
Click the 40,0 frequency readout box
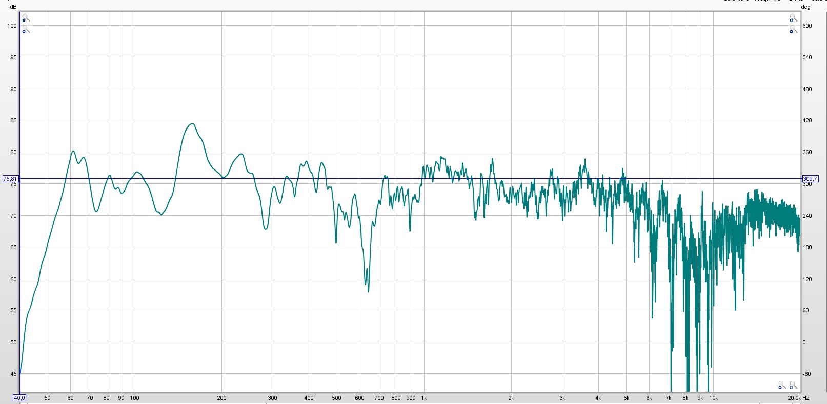pos(19,398)
